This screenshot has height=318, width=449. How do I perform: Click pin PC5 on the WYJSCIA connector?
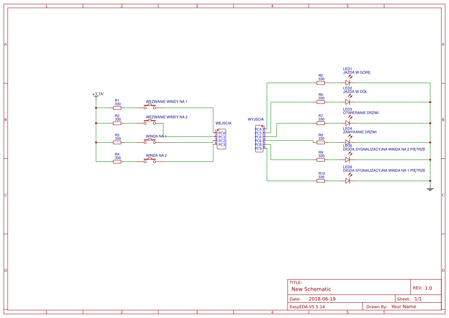tap(258, 133)
